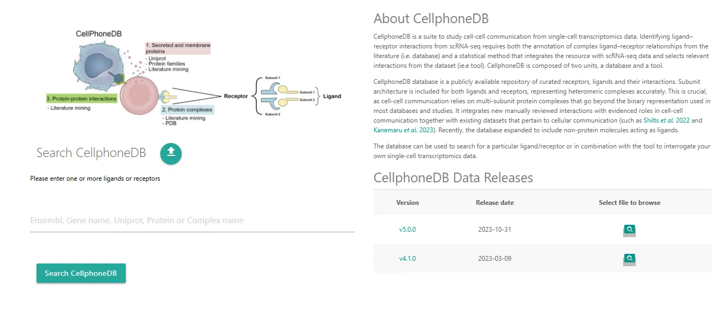Open the v4.1.0 release link
The height and width of the screenshot is (335, 723).
click(407, 259)
